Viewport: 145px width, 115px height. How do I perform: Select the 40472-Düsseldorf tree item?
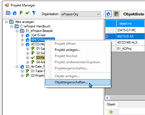pos(43,39)
